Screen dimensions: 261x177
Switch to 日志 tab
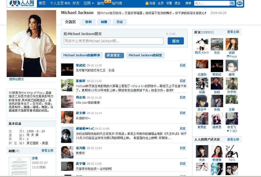120,22
